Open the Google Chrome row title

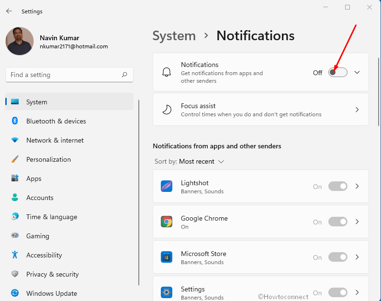(204, 218)
